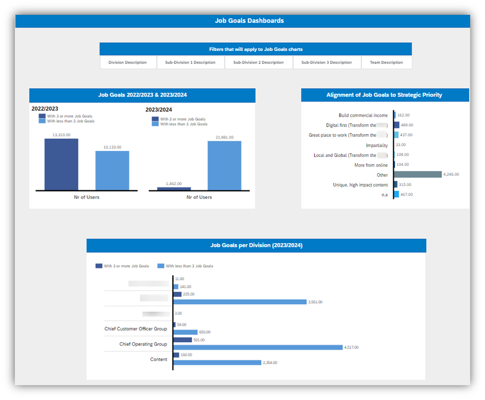Open the Division Description filter

point(128,62)
